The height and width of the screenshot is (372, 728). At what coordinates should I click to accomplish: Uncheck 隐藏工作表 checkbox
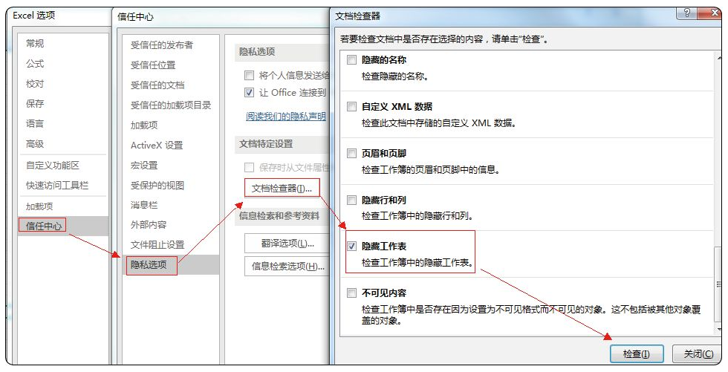351,247
